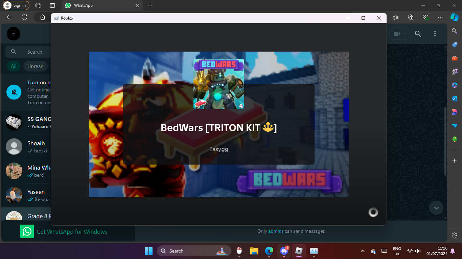Image resolution: width=462 pixels, height=259 pixels.
Task: Click the WhatsApp chat scrollbar
Action: [445, 142]
